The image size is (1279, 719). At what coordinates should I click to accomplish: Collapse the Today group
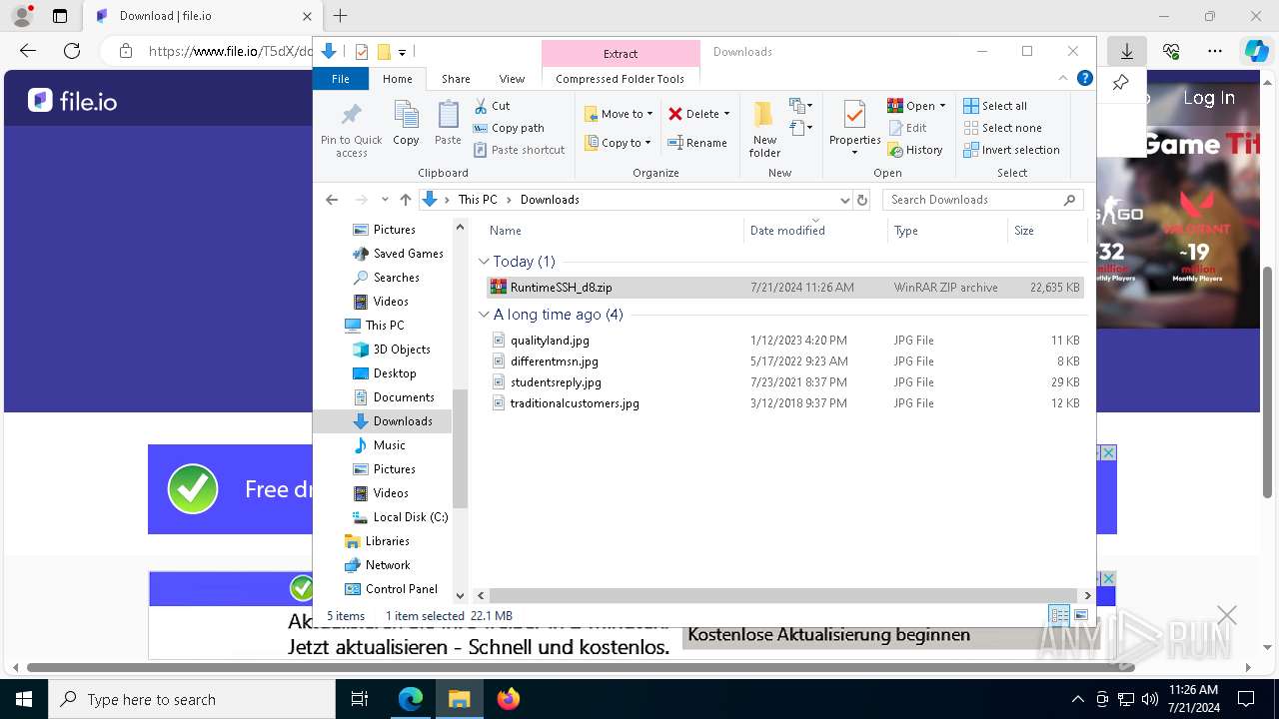(484, 262)
